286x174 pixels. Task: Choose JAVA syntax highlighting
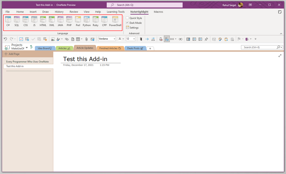pos(60,22)
